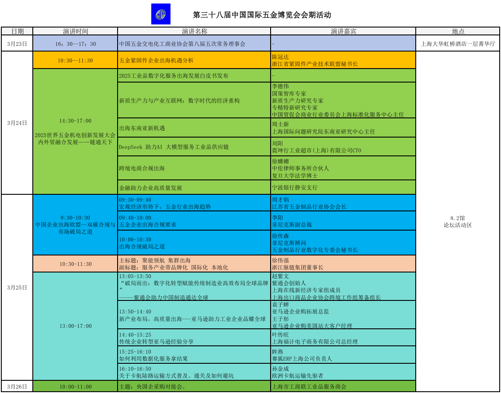The height and width of the screenshot is (393, 501).
Task: Click the 聚能领航 集群出海 talk cell
Action: [x=194, y=264]
